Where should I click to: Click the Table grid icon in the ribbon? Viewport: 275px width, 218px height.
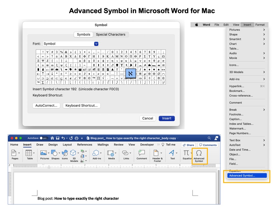tap(29, 153)
